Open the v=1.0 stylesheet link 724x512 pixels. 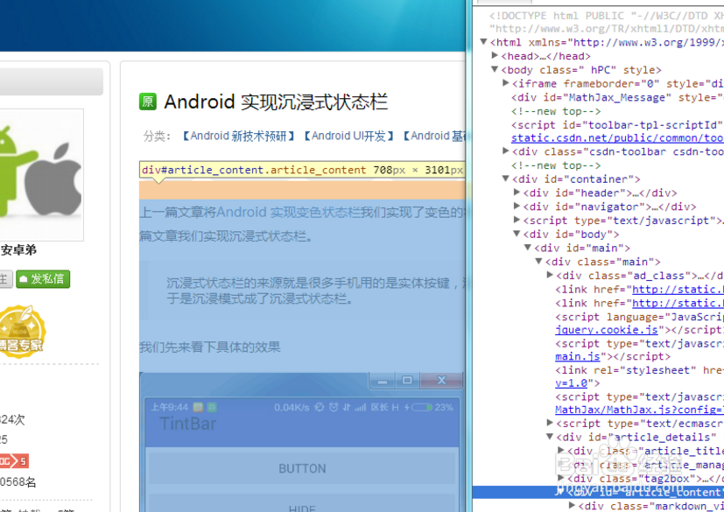571,383
